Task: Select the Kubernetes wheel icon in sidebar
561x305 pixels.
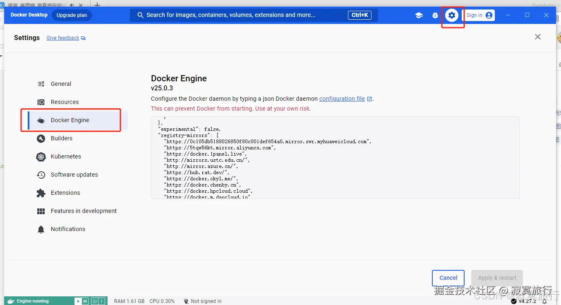Action: point(41,156)
